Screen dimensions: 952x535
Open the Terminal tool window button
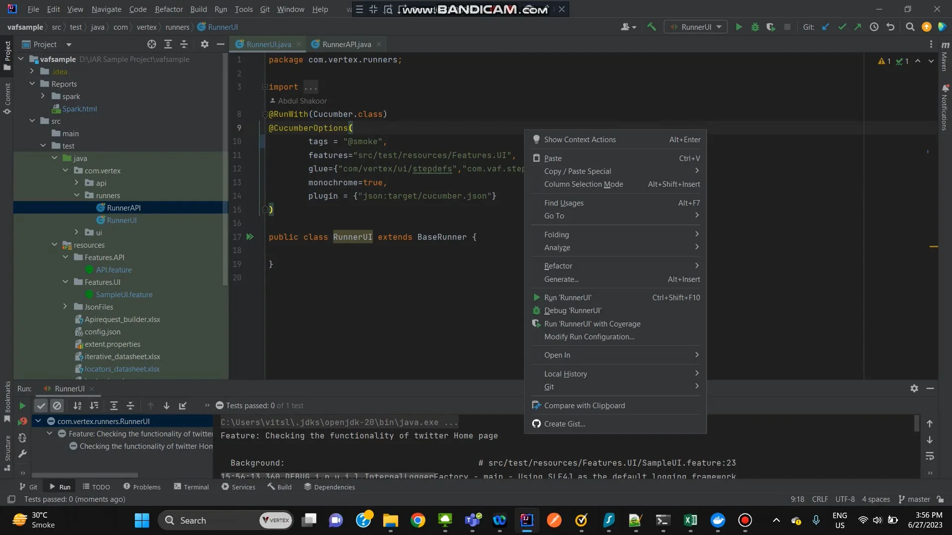(x=191, y=487)
